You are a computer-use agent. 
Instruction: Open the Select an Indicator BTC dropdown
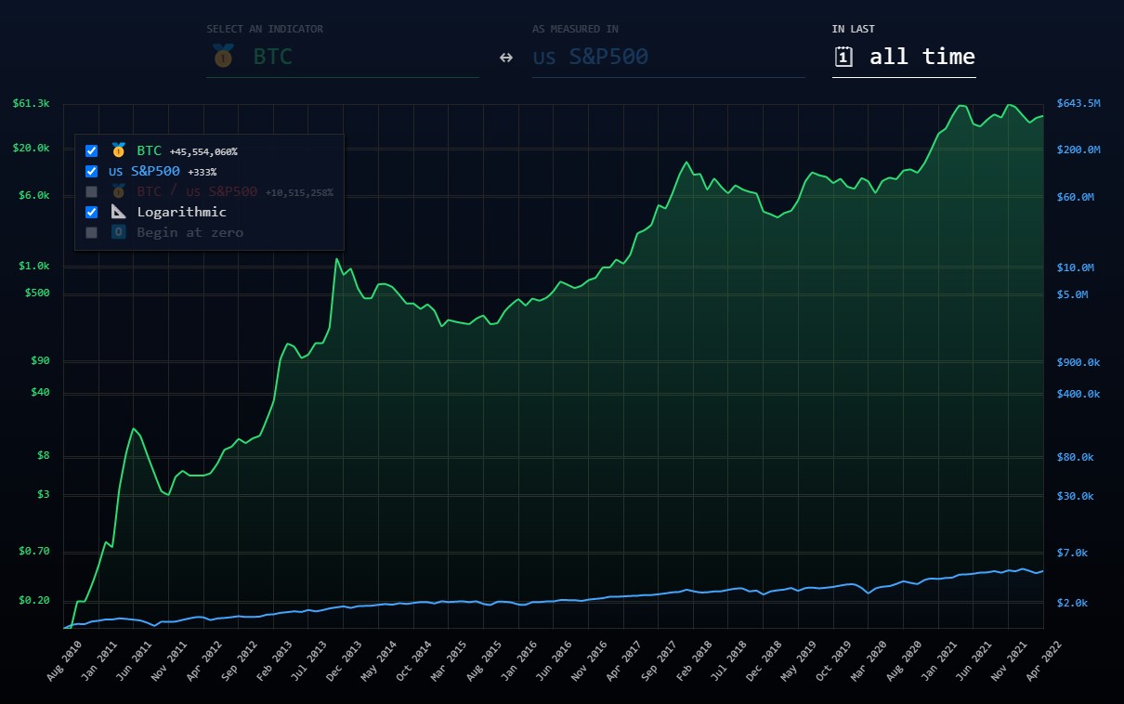[x=342, y=58]
